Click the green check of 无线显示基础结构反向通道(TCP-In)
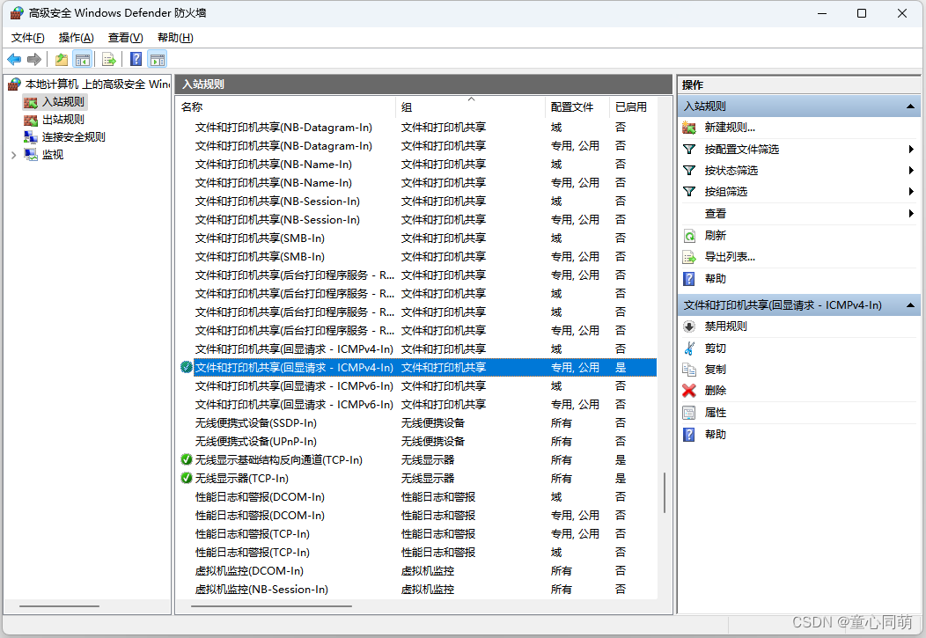 coord(187,459)
